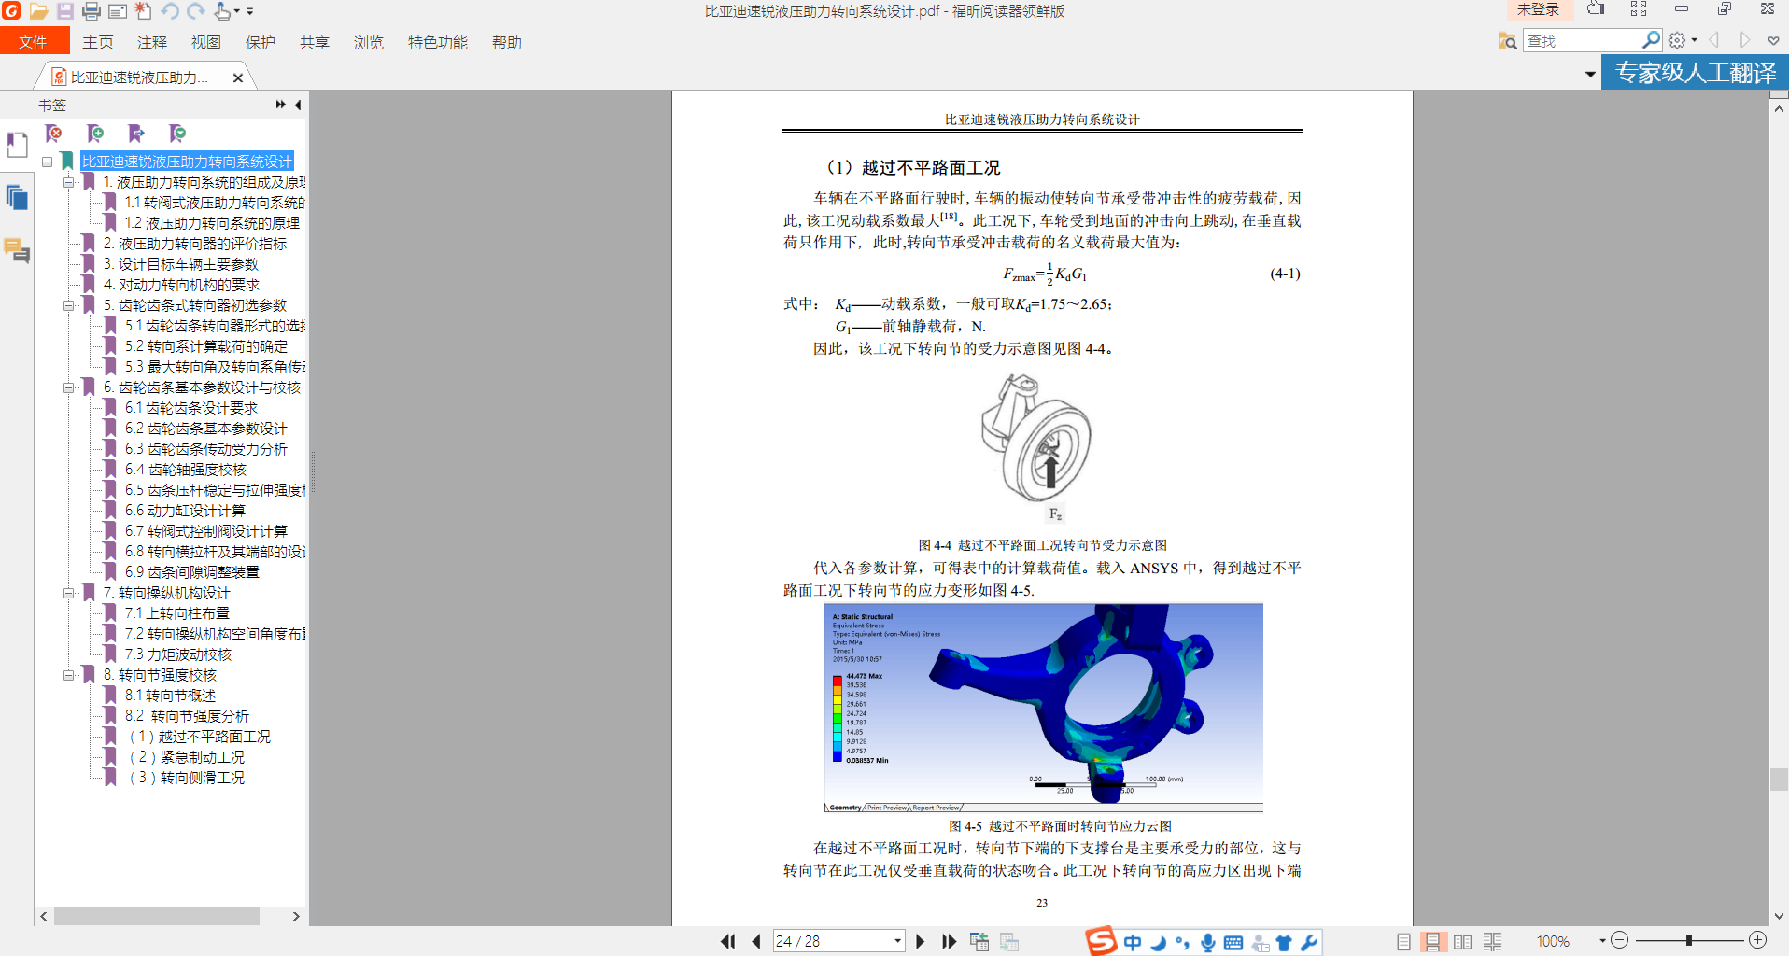Undo the last action
This screenshot has height=956, width=1789.
(169, 11)
